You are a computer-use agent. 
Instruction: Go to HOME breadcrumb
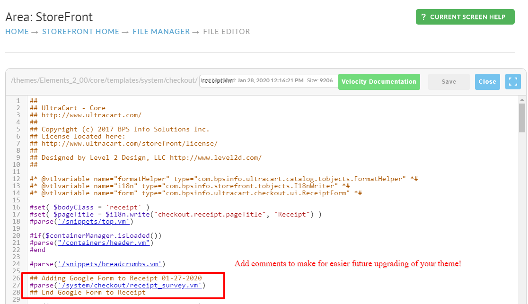(17, 32)
